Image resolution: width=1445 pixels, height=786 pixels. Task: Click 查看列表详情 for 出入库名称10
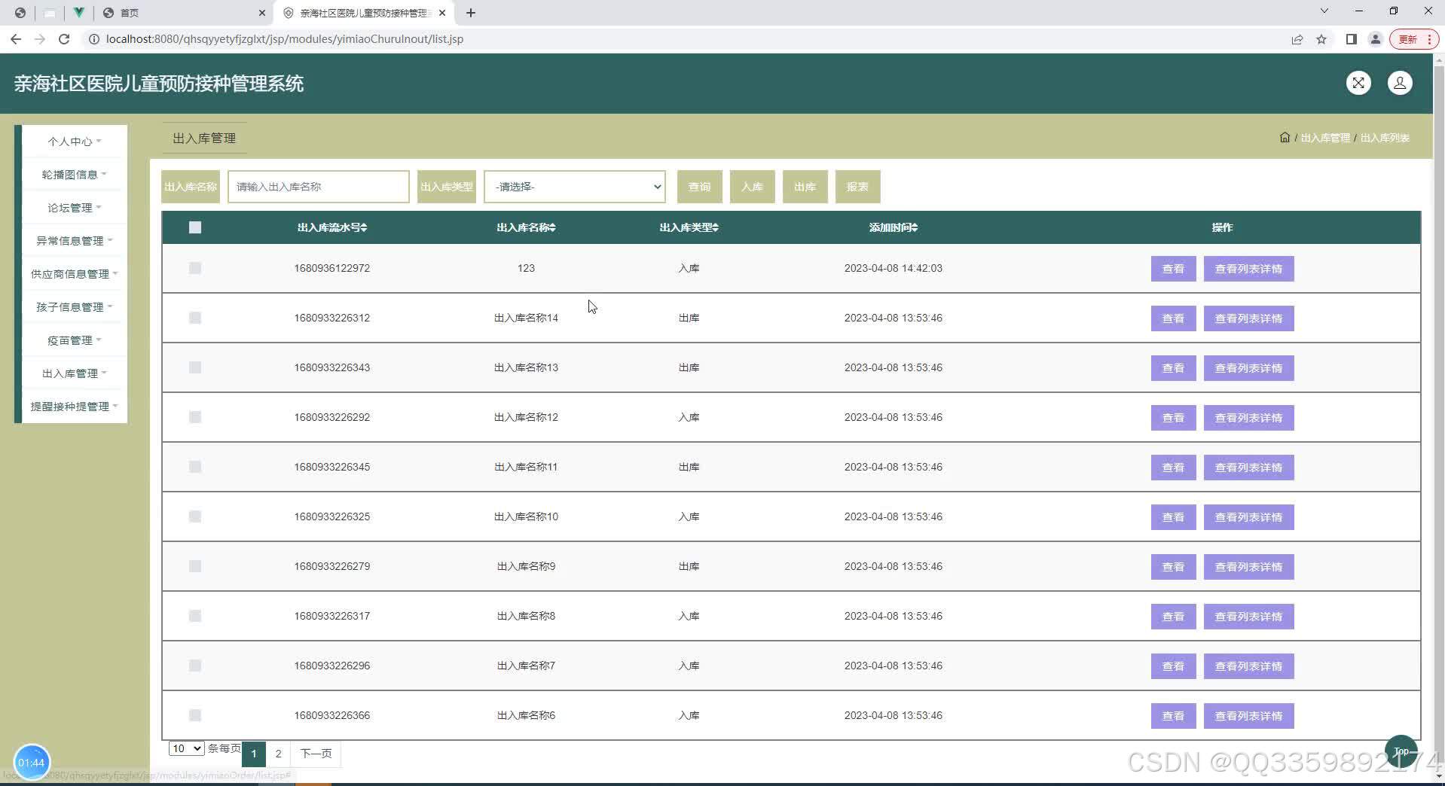coord(1248,517)
